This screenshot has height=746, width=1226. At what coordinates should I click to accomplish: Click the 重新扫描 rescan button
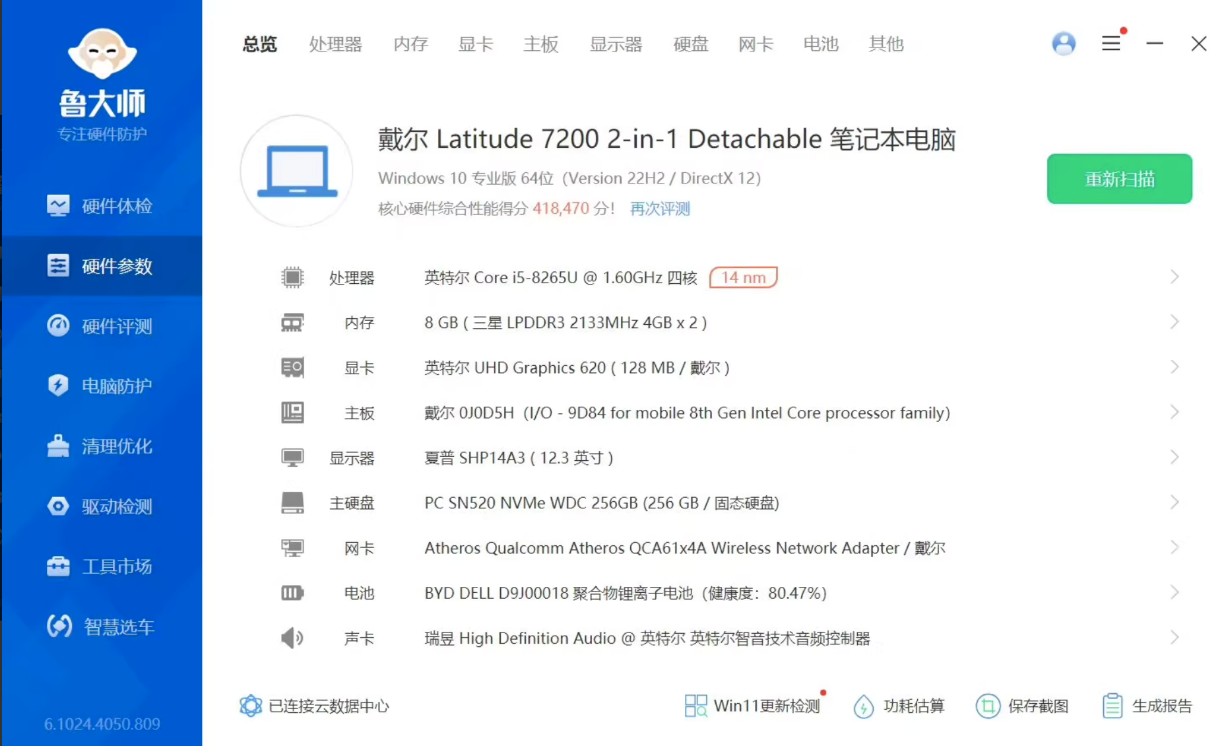1119,179
